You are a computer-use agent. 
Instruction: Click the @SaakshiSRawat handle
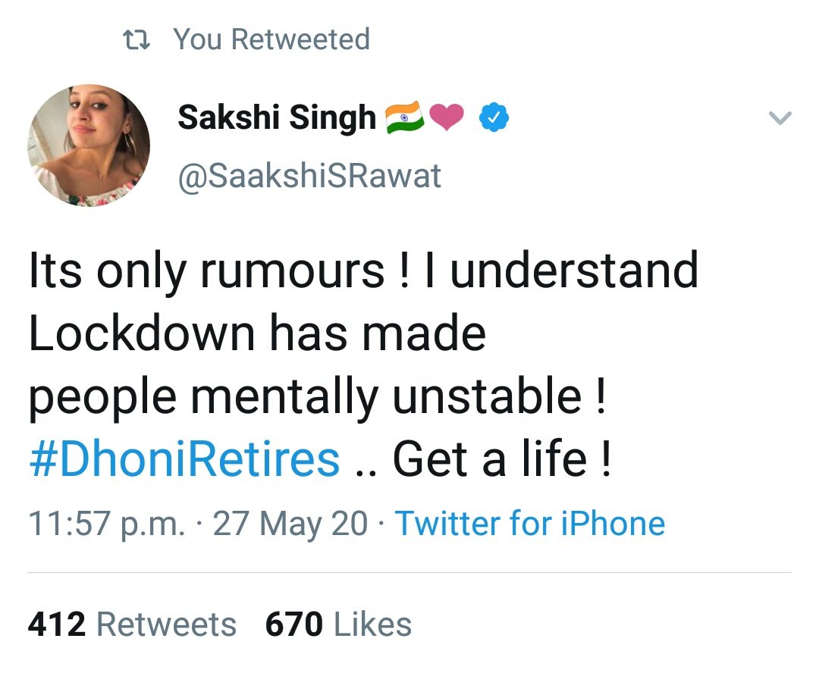click(309, 176)
